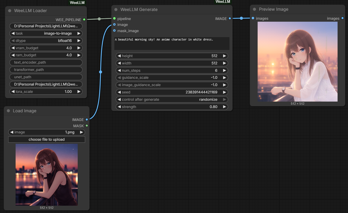The width and height of the screenshot is (348, 213).
Task: Increase lora_scale with its right arrow
Action: click(x=79, y=92)
